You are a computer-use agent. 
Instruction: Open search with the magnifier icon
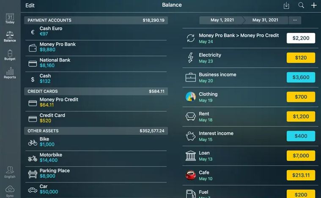[x=301, y=5]
